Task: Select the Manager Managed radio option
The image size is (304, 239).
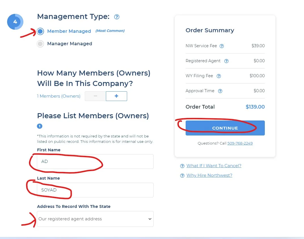Action: [40, 44]
